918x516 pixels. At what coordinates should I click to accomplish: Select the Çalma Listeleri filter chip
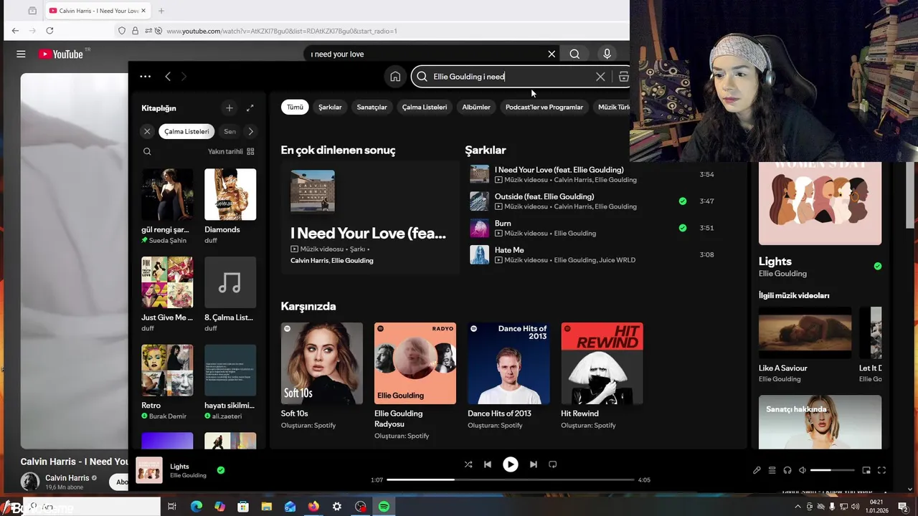[x=186, y=131]
